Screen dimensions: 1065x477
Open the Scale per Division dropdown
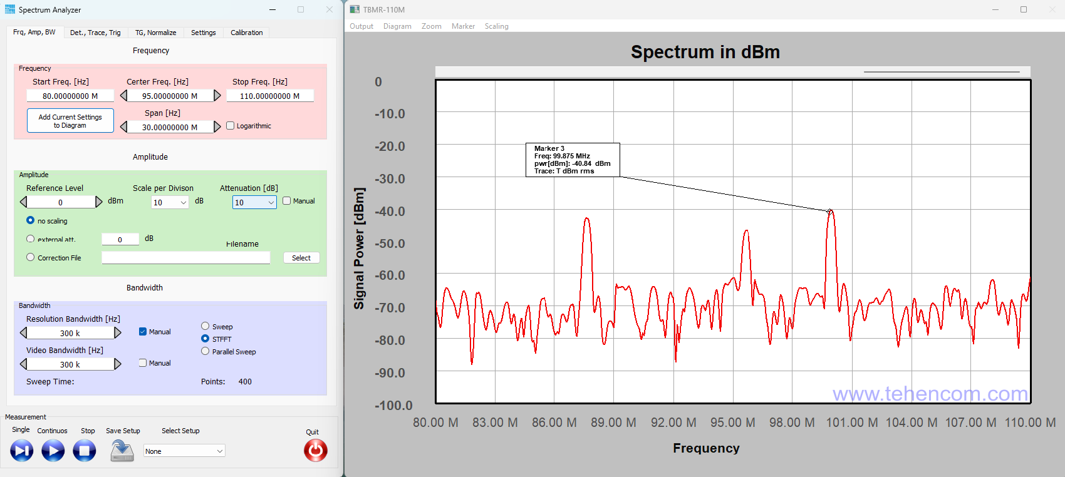(170, 202)
